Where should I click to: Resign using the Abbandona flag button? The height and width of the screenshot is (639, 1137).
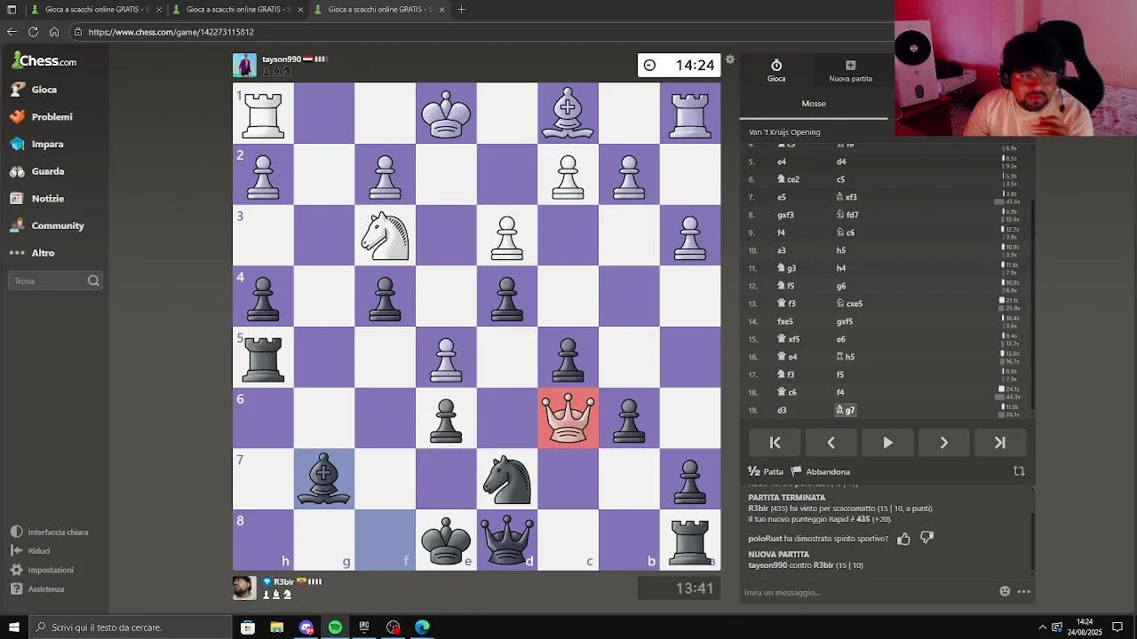821,471
